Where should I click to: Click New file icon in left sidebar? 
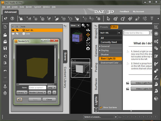[x=5, y=27]
